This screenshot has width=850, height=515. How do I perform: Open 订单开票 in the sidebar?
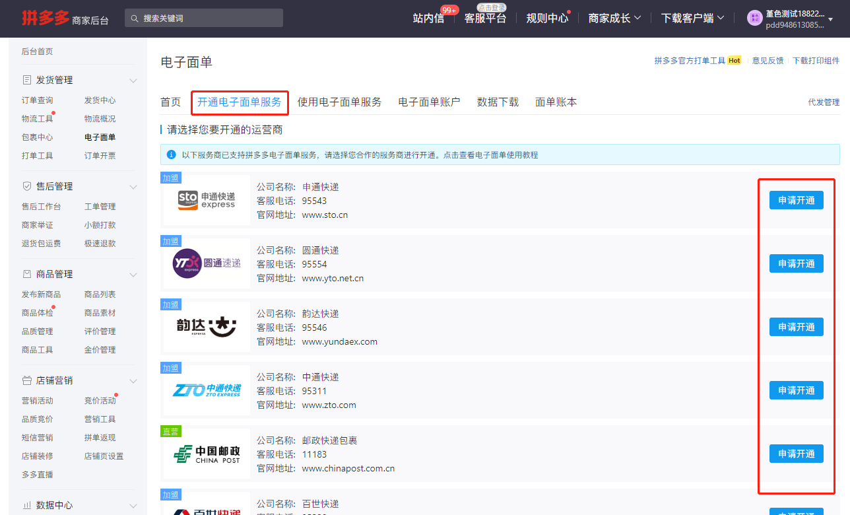tap(100, 156)
